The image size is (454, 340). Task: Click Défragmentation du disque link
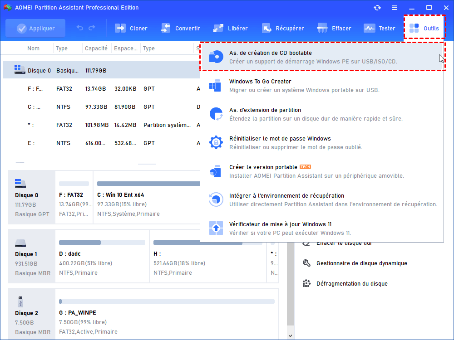[x=352, y=284]
